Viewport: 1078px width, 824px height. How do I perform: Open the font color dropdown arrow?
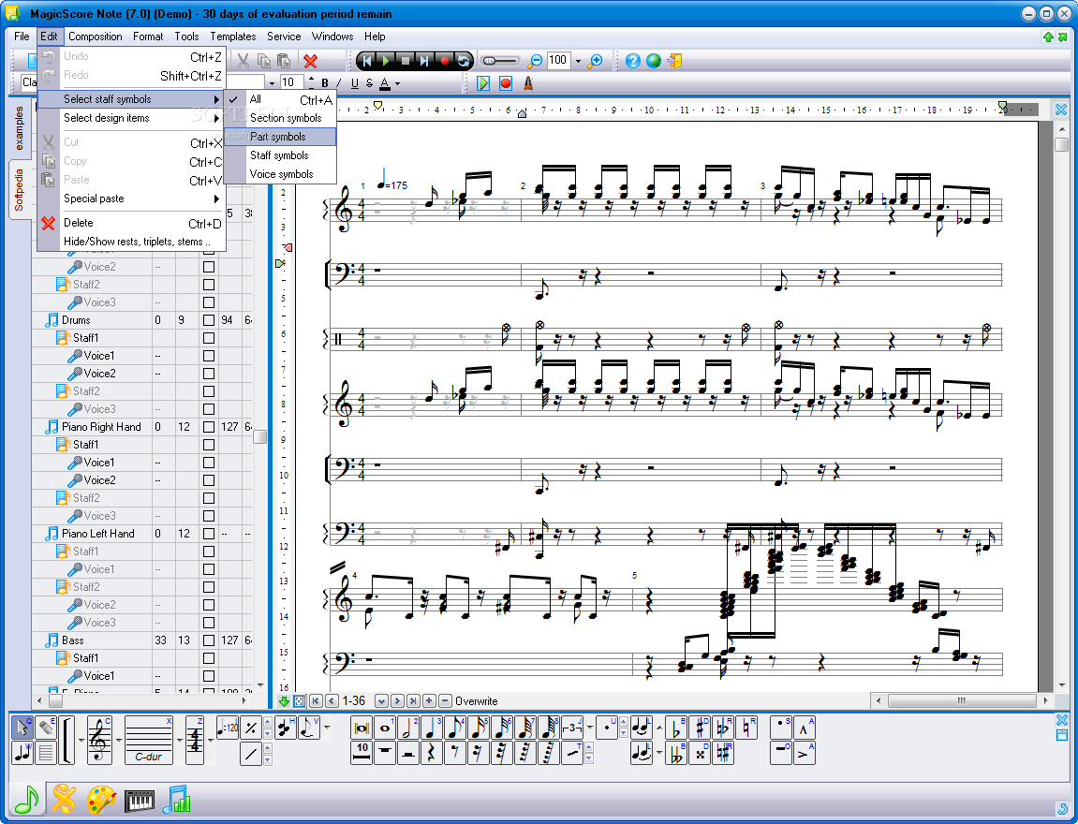[x=398, y=83]
